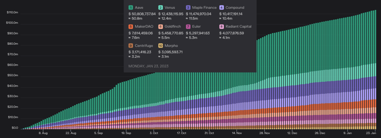This screenshot has height=138, width=381.
Task: Click the ≈ 11.5m approximation text
Action: (192, 19)
